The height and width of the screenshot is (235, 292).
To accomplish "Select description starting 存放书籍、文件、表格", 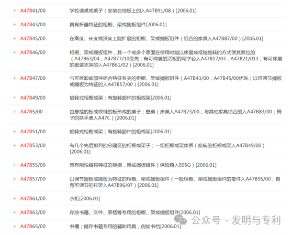I will pos(135,212).
